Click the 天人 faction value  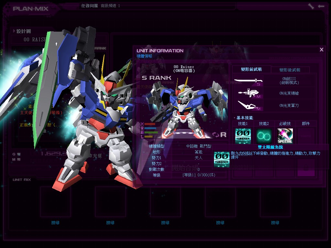point(199,158)
